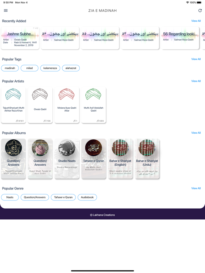Select the gray turban Owais Qadri icon
205x273 pixels.
(40, 94)
